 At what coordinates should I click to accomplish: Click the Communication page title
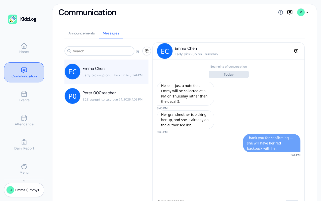tap(87, 12)
